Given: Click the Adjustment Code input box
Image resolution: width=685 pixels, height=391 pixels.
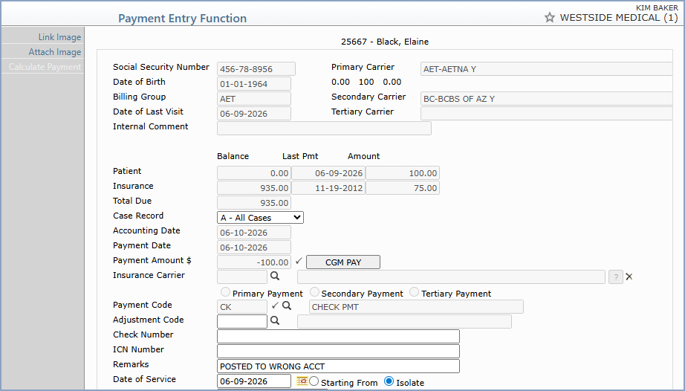Looking at the screenshot, I should point(242,322).
